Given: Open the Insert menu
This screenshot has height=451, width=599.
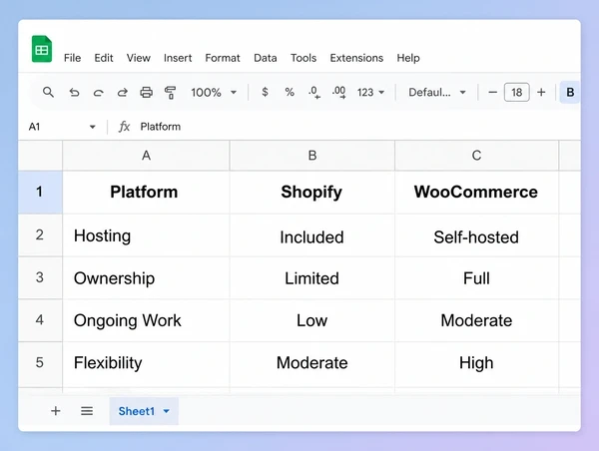Looking at the screenshot, I should pos(178,58).
